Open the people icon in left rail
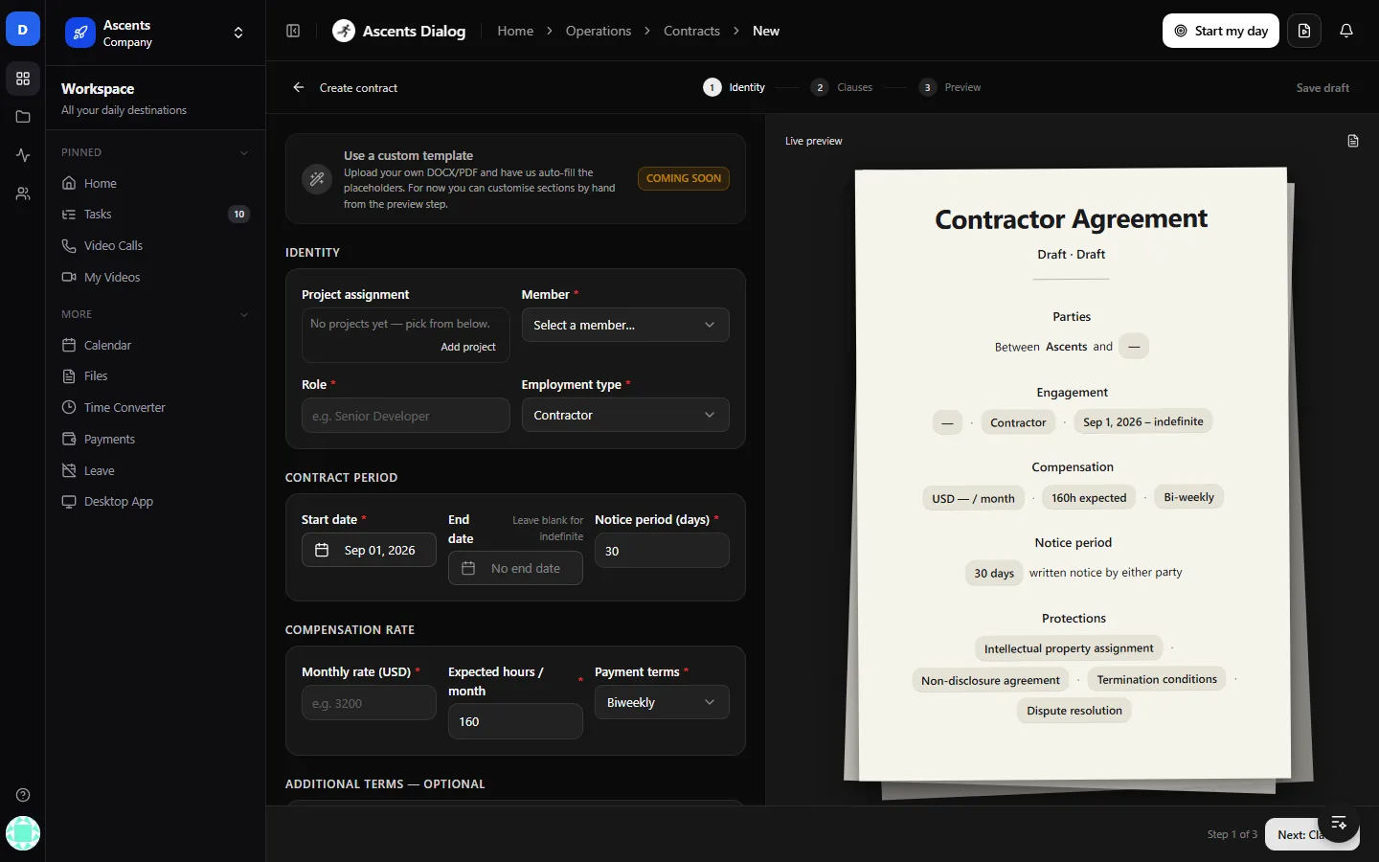Viewport: 1379px width, 862px height. click(x=23, y=193)
